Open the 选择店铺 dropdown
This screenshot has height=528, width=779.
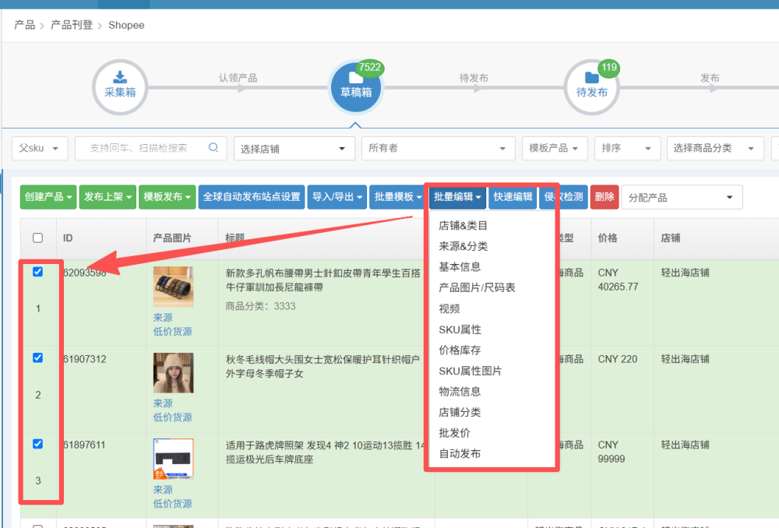pyautogui.click(x=294, y=149)
